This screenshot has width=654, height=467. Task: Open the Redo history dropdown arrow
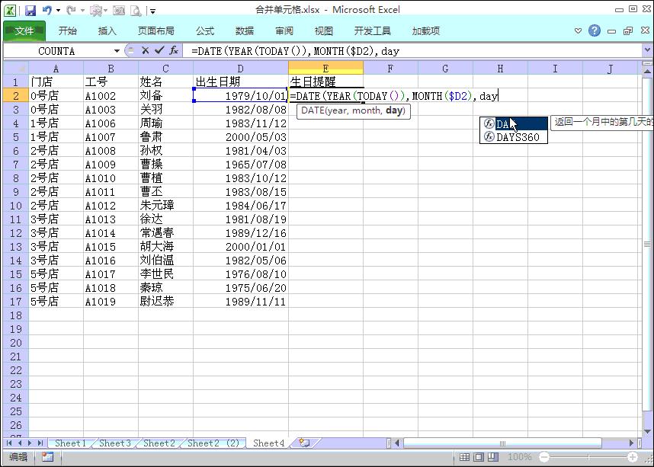point(82,11)
